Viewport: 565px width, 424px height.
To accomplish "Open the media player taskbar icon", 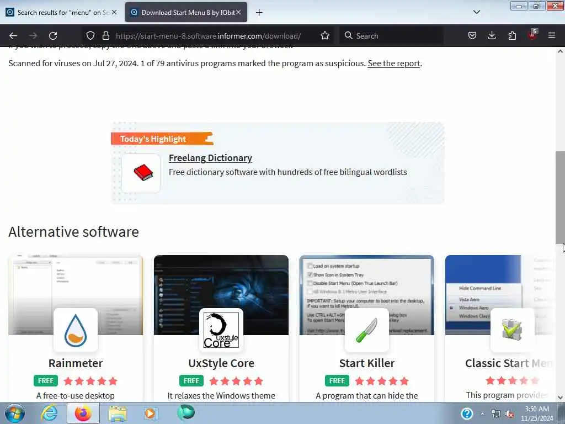I will pos(151,414).
